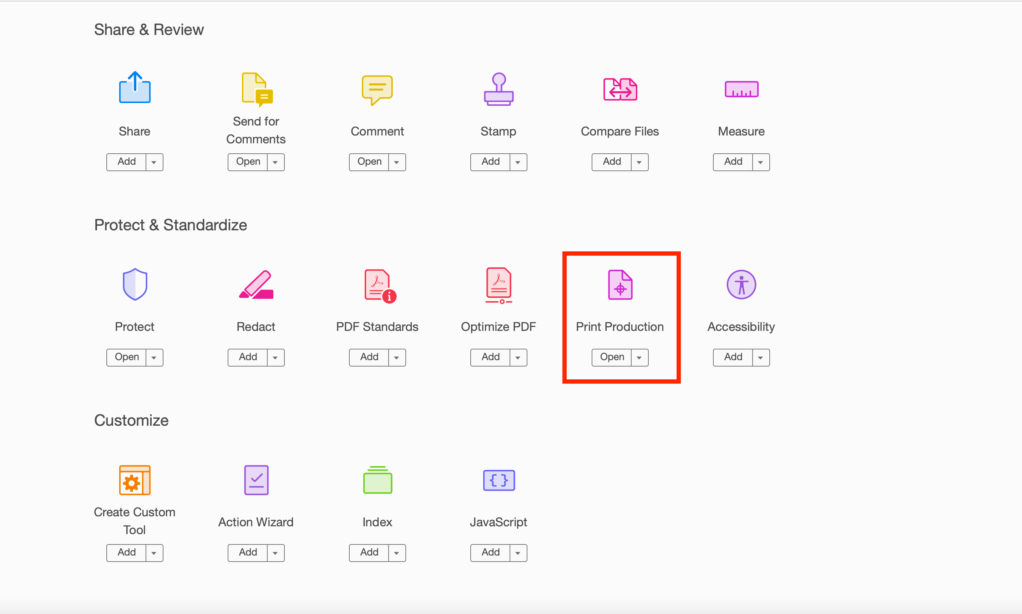Open the PDF Standards icon
1022x614 pixels.
coord(380,286)
